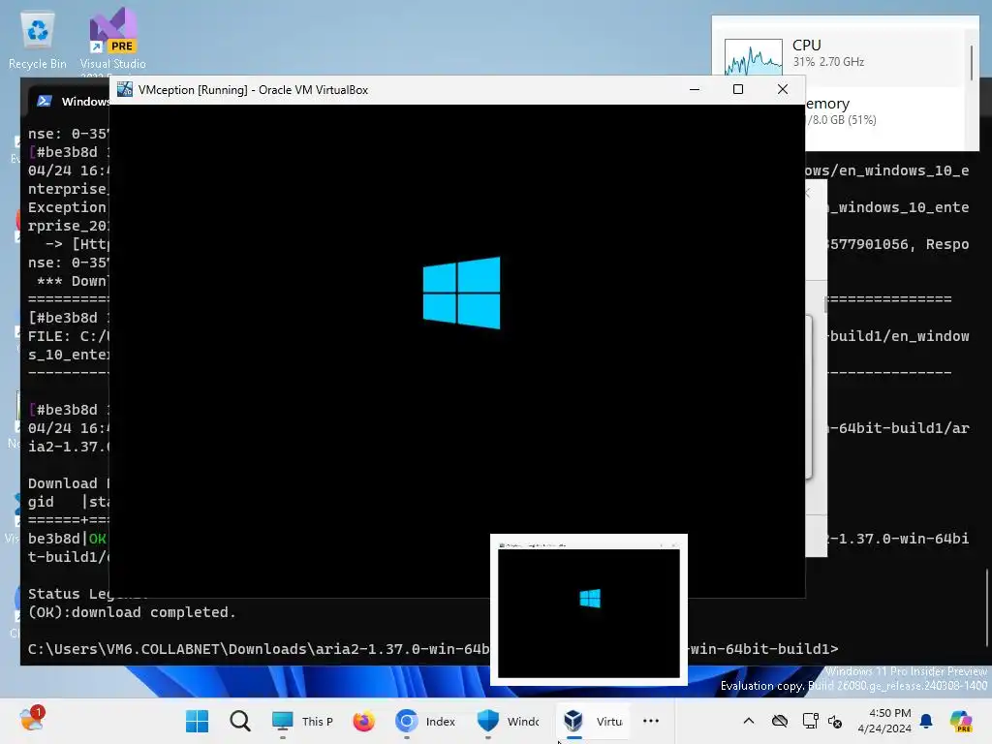Viewport: 992px width, 744px height.
Task: Click the Windows logo in VM display
Action: [x=461, y=293]
